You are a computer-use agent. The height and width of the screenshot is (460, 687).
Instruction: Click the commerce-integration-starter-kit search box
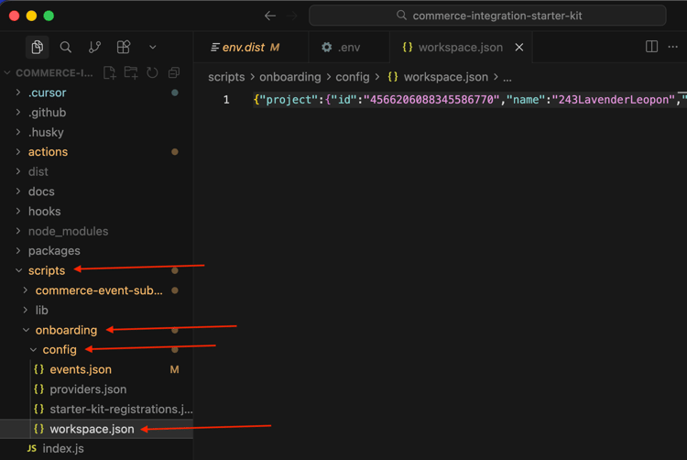click(x=487, y=16)
